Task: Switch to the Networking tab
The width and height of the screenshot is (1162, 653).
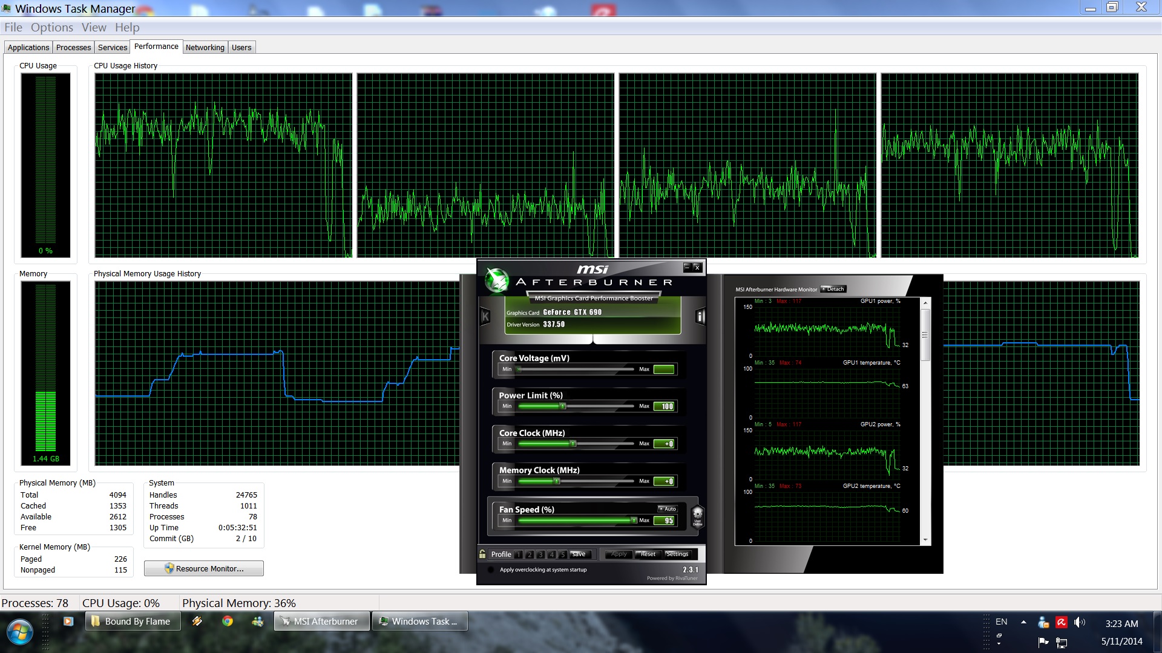Action: point(205,47)
